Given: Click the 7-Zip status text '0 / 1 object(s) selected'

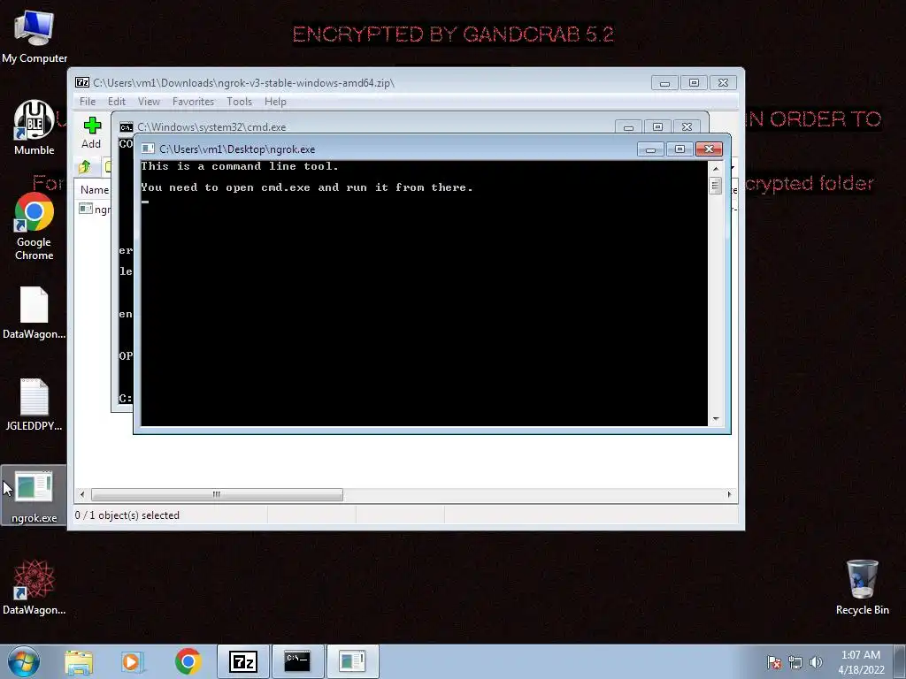Looking at the screenshot, I should click(x=127, y=515).
